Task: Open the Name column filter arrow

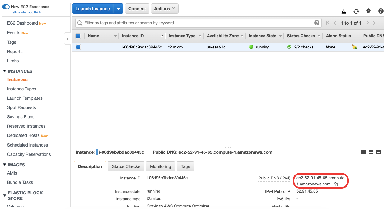Action: coord(115,36)
